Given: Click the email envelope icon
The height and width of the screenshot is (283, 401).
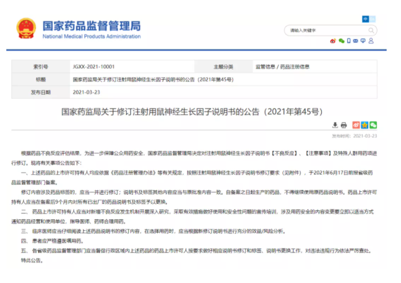Looking at the screenshot, I should 356,41.
